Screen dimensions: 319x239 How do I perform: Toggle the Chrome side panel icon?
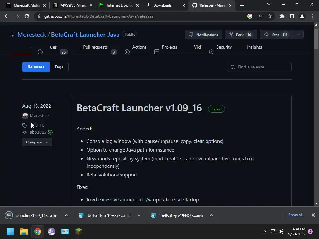pyautogui.click(x=292, y=16)
